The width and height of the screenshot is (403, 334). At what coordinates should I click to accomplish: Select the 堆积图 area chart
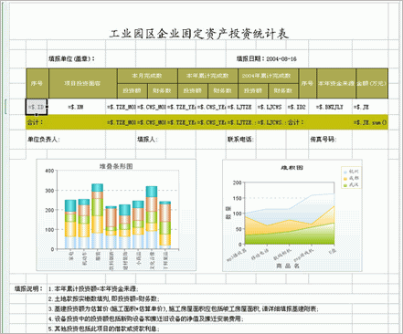292,215
